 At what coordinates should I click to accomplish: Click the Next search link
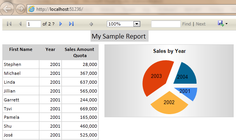[x=201, y=24]
